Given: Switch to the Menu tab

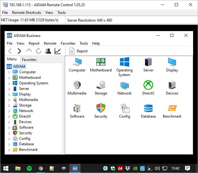Looking at the screenshot, I should coord(12,59).
